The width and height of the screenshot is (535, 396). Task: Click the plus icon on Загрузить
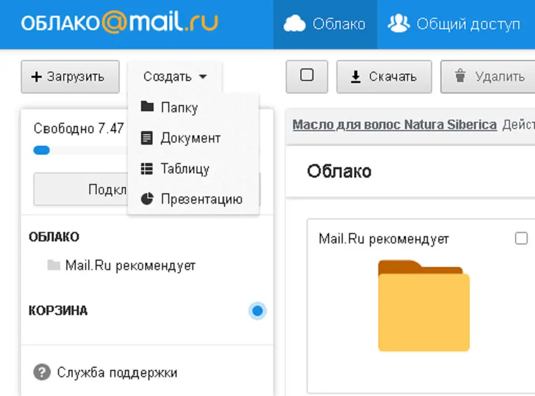36,76
